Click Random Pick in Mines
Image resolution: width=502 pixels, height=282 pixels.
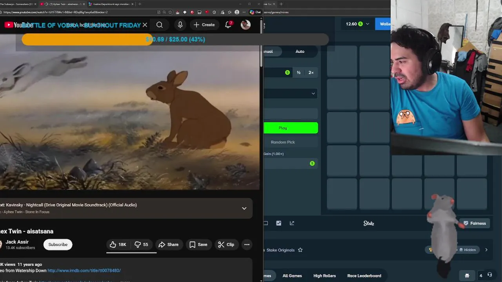click(x=291, y=142)
